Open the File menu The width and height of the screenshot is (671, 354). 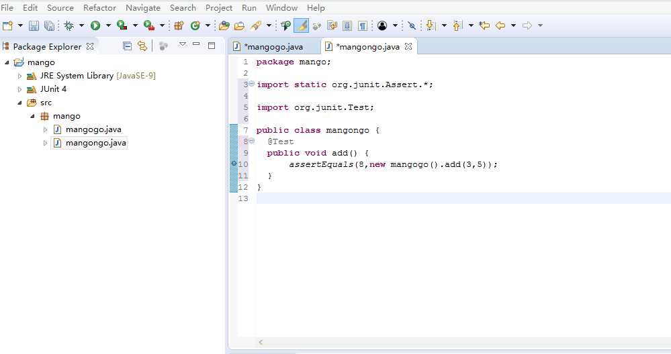tap(7, 7)
